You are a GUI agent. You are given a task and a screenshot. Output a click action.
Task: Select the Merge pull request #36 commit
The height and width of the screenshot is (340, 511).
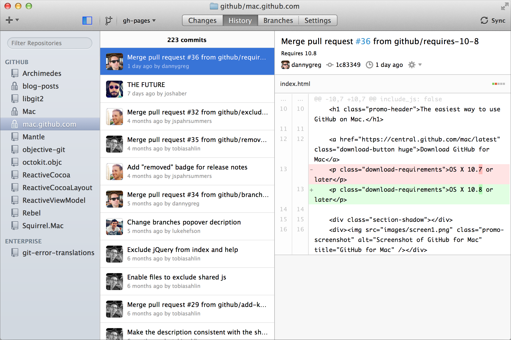[x=187, y=61]
